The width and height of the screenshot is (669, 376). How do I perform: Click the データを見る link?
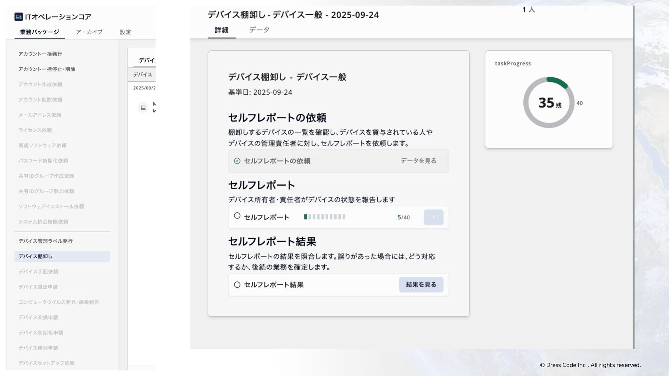pyautogui.click(x=418, y=161)
